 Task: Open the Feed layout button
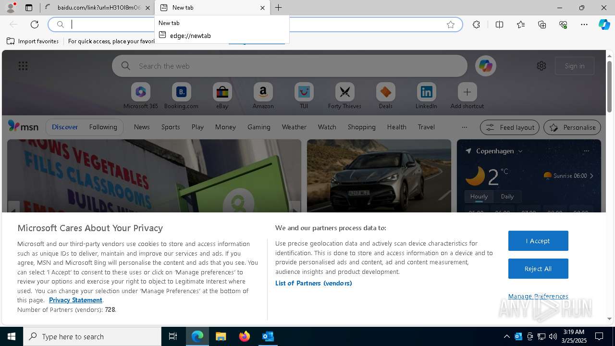pyautogui.click(x=510, y=127)
